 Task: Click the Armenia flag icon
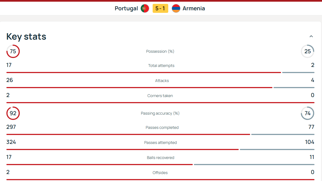coord(176,8)
